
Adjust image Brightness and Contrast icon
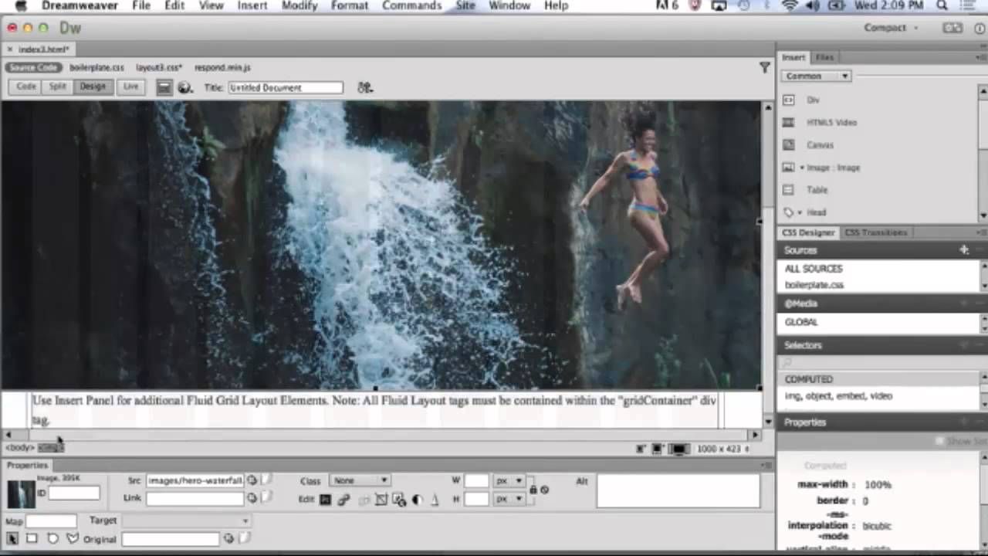pyautogui.click(x=417, y=500)
